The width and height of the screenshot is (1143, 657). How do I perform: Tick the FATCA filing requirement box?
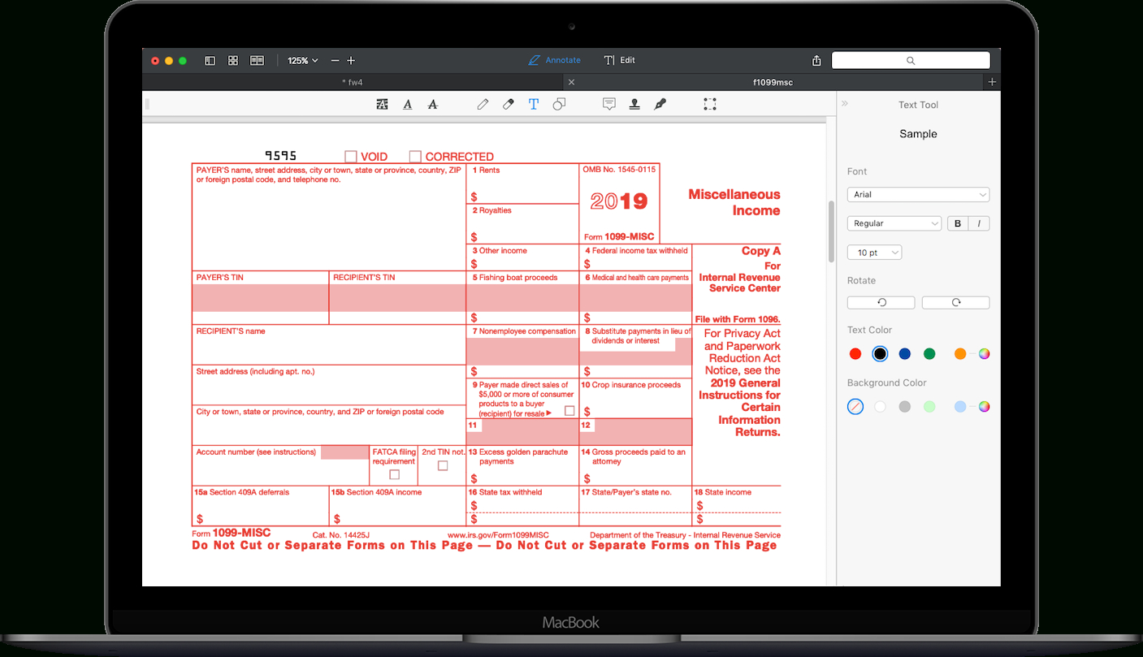(x=394, y=474)
